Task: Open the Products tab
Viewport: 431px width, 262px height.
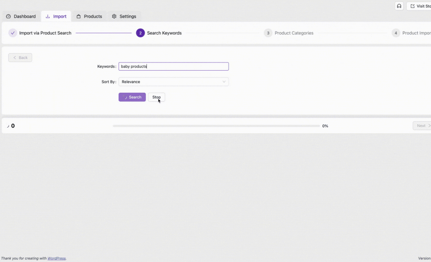Action: tap(89, 16)
